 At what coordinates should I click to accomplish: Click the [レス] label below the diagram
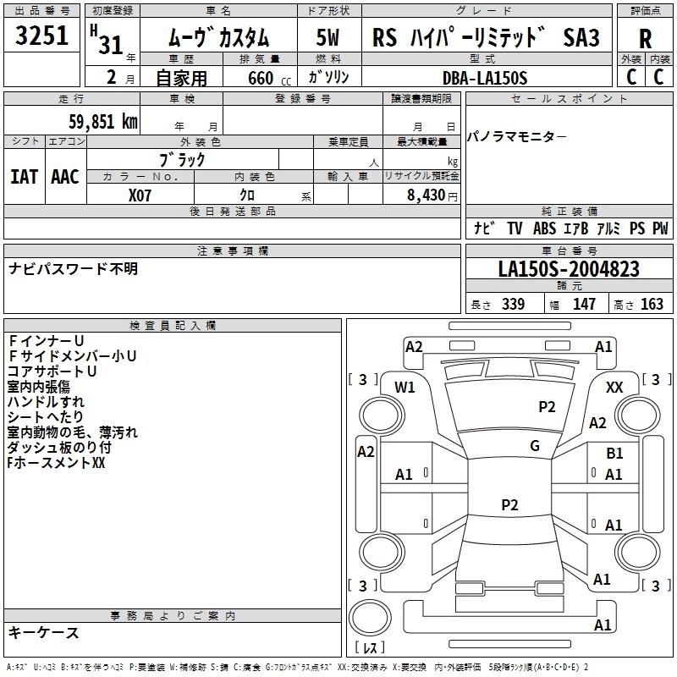[369, 648]
